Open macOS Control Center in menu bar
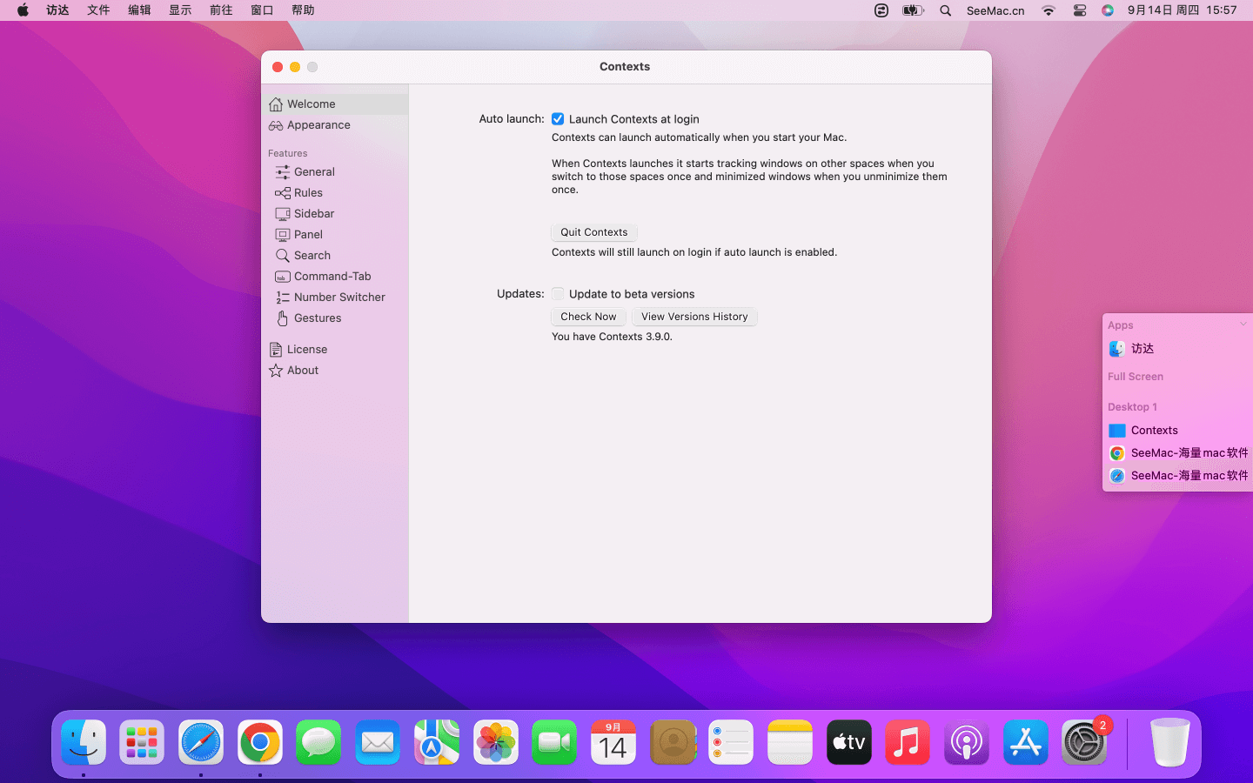 coord(1079,10)
